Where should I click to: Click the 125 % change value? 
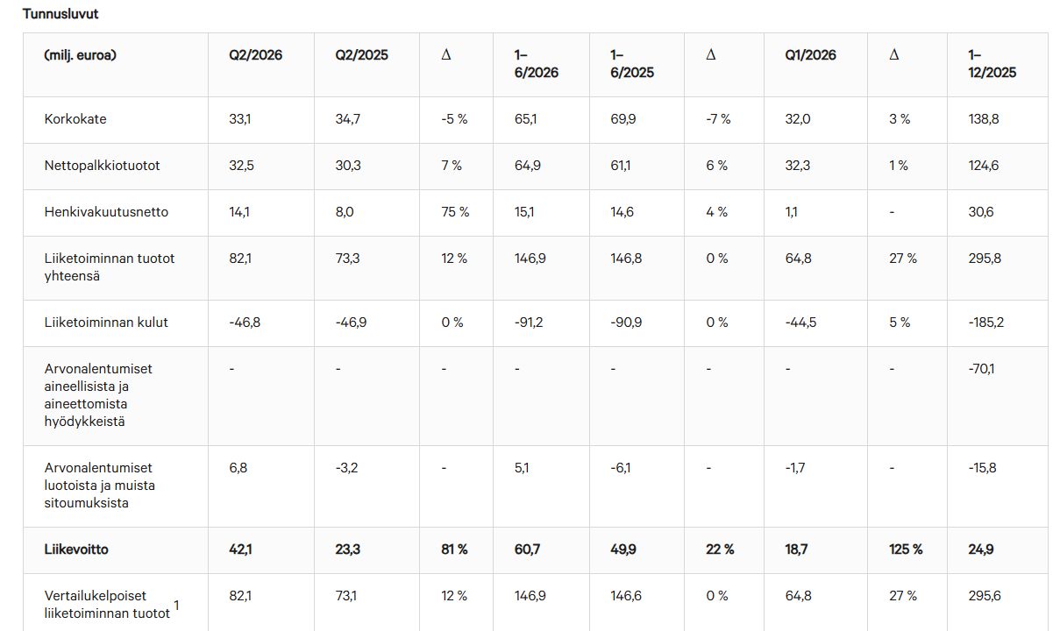[906, 549]
